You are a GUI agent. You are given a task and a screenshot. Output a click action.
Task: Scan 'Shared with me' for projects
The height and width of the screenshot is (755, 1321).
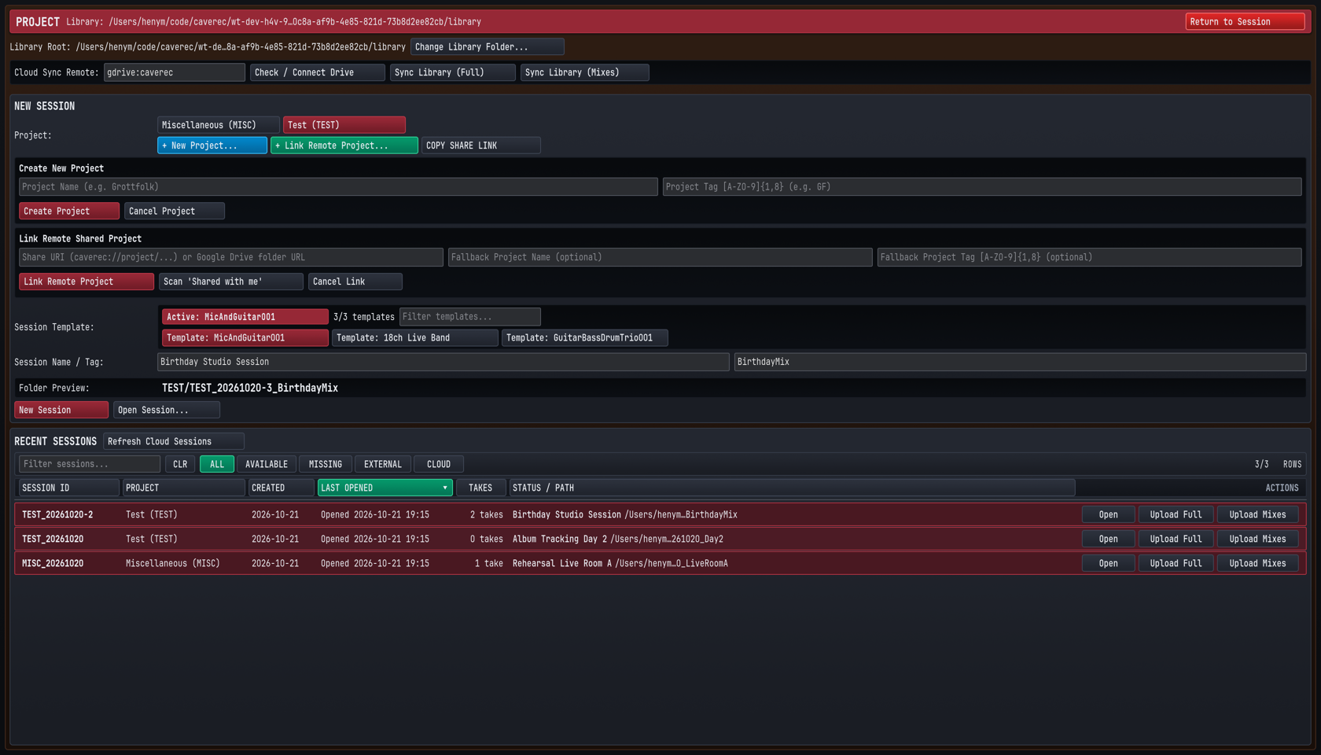(230, 282)
